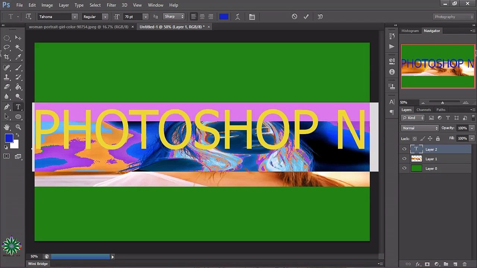
Task: Change screen mode in the toolbox
Action: pos(18,156)
